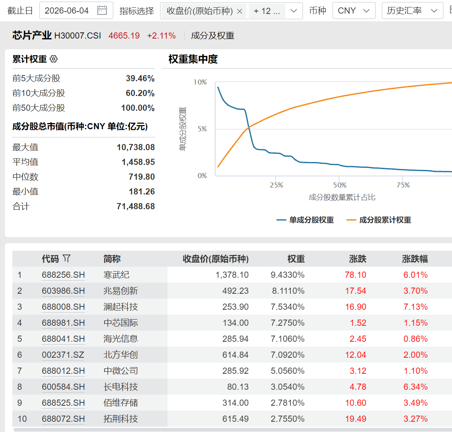Select the 拓荆科技 name cell

[121, 418]
